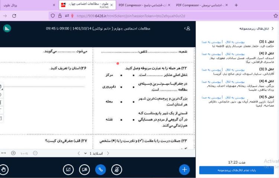
Task: End all breakout rooms button
Action: (x=237, y=170)
